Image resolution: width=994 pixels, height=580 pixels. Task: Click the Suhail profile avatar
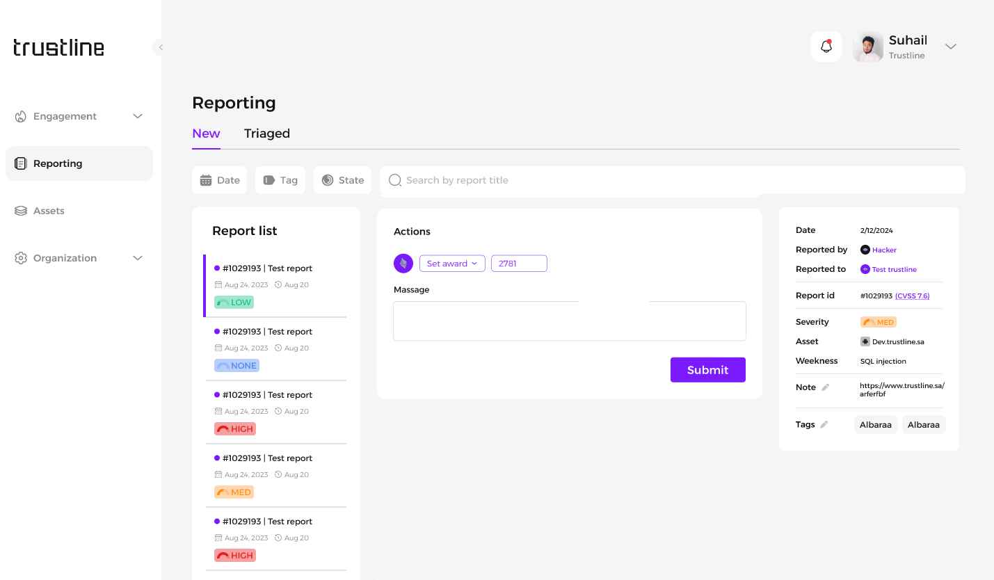(x=868, y=47)
